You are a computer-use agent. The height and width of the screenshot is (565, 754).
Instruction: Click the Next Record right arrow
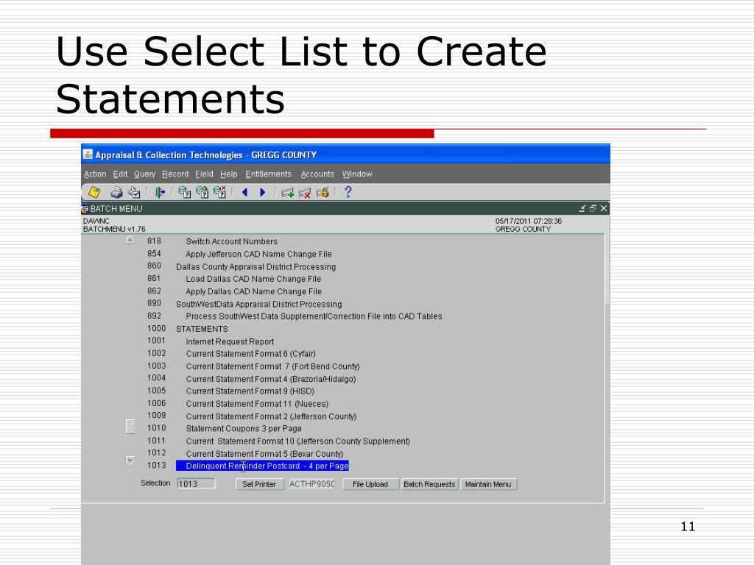pyautogui.click(x=263, y=192)
